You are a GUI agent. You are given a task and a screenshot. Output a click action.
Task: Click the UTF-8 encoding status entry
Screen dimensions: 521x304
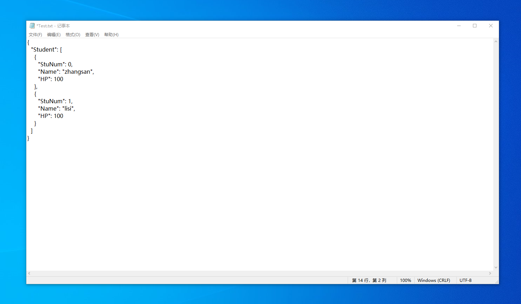(466, 280)
